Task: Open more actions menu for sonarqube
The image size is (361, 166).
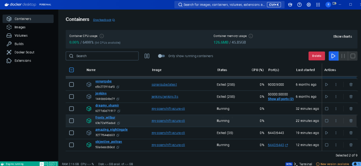Action: pyautogui.click(x=336, y=84)
